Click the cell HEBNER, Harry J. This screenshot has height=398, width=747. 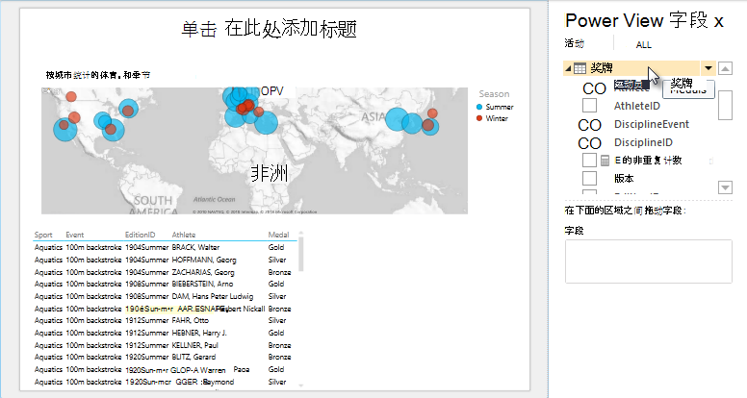pos(199,333)
